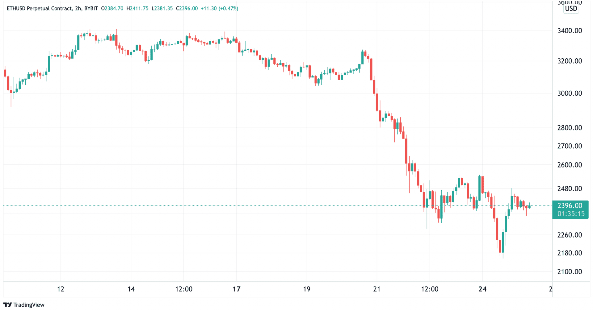Select date 12 on the time axis

(61, 289)
